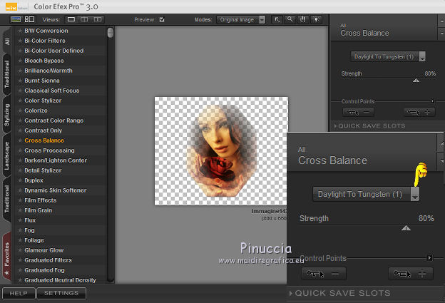Activate the arrow select tool
The height and width of the screenshot is (303, 445).
277,20
